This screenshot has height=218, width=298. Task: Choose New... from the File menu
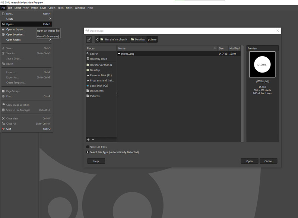(x=26, y=14)
